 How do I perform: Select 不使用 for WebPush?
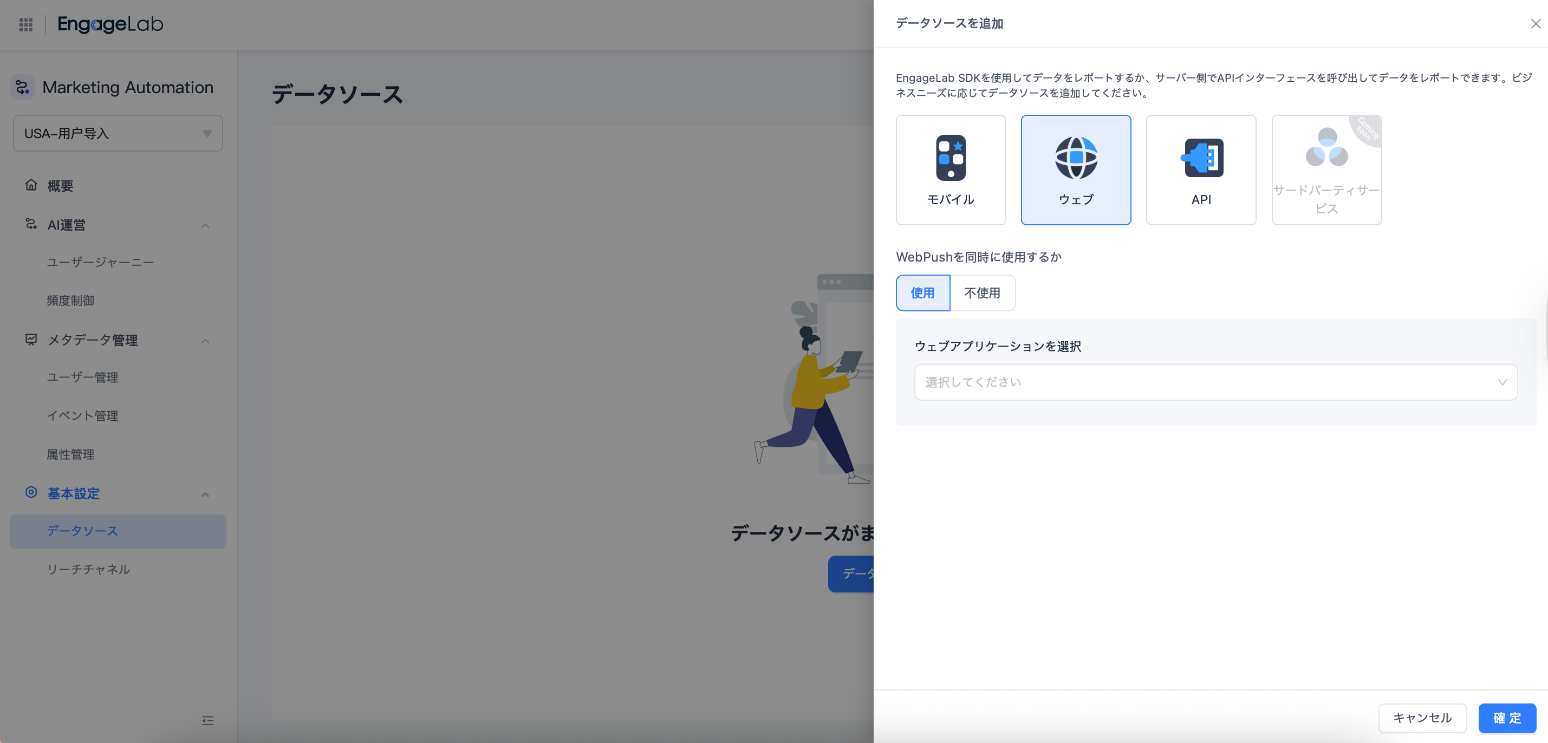(x=983, y=293)
